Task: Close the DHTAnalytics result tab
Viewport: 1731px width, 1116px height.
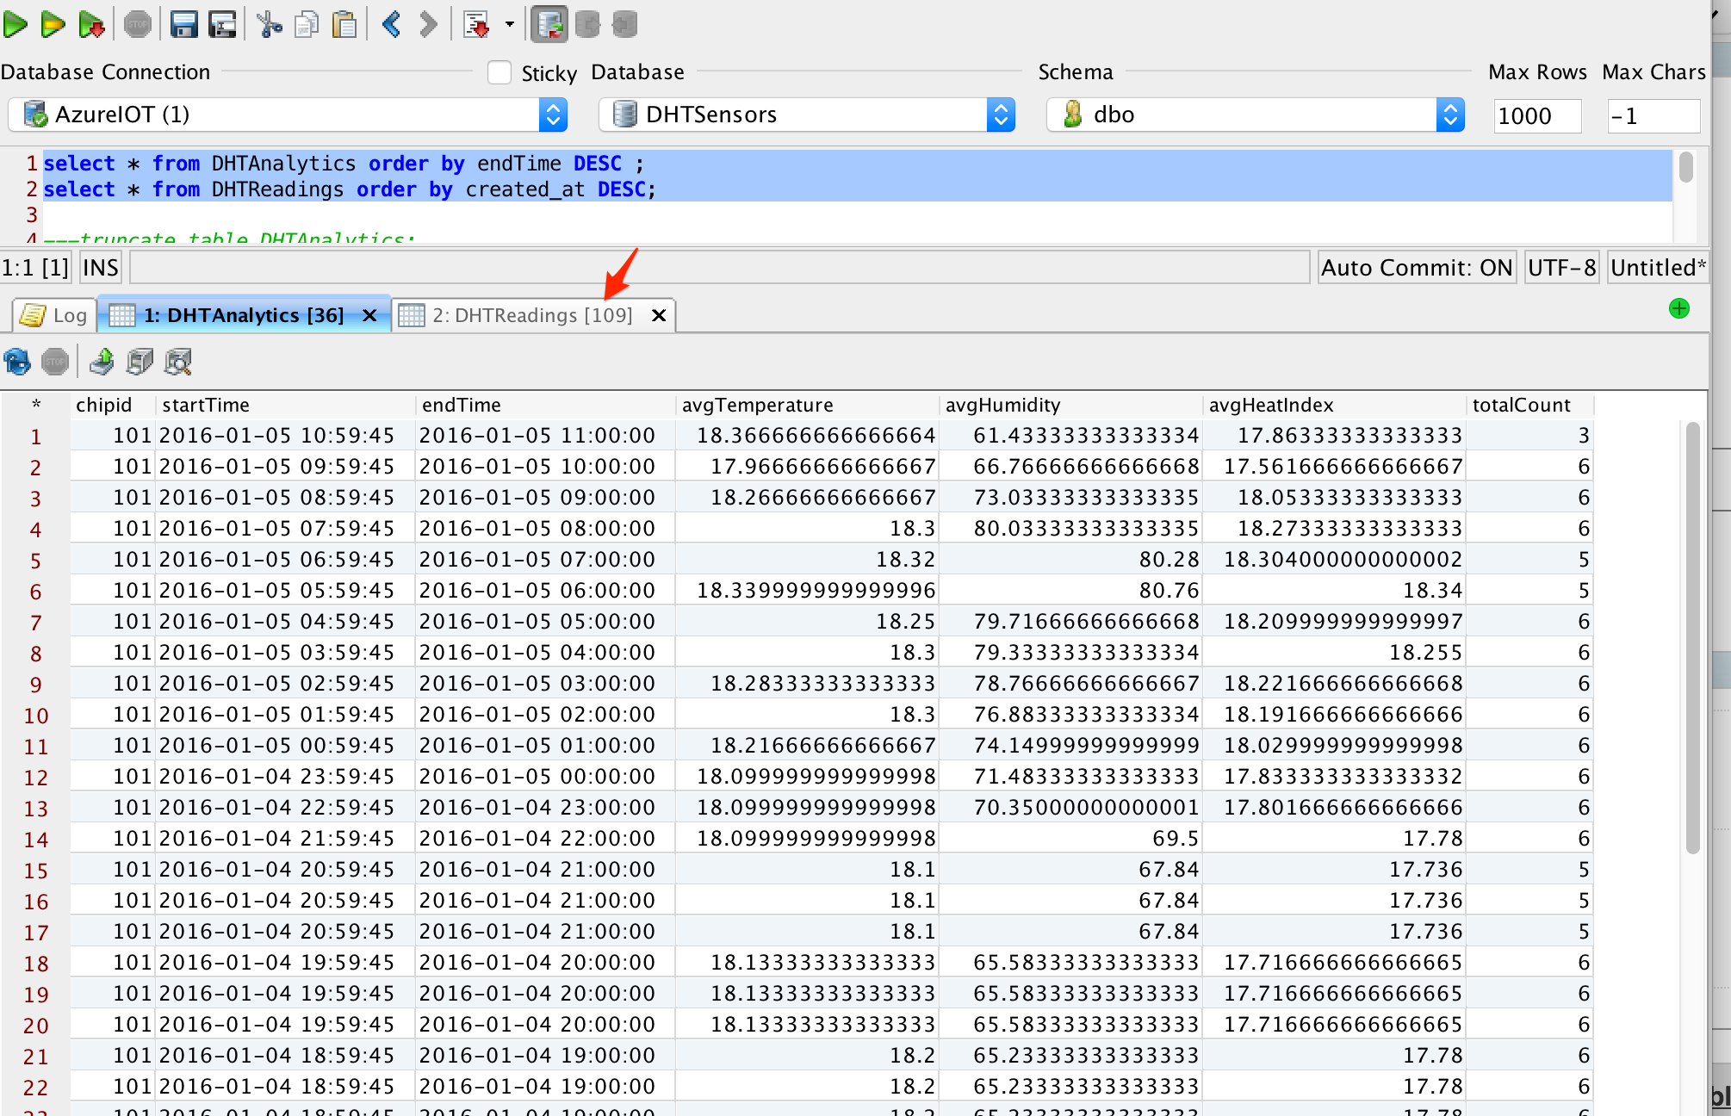Action: (x=369, y=315)
